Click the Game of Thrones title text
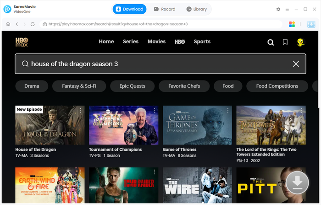 pos(180,149)
